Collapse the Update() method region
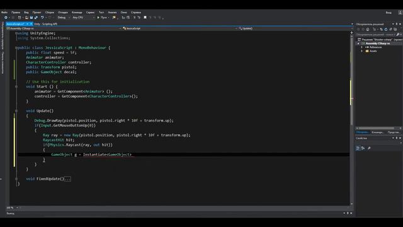403x227 pixels. click(16, 111)
